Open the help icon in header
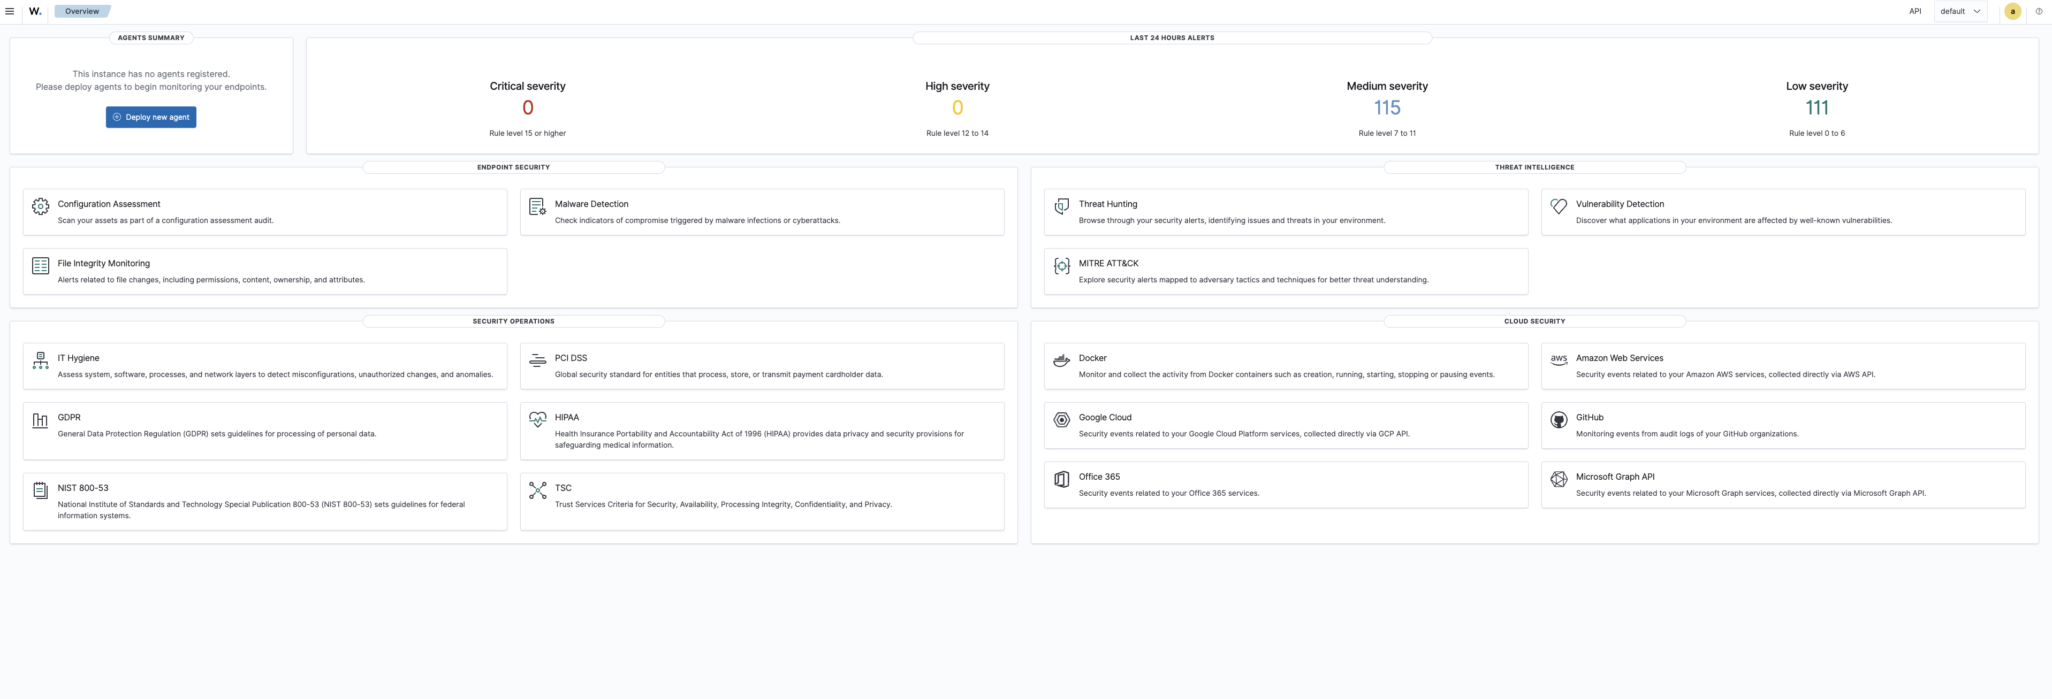The height and width of the screenshot is (699, 2052). click(x=2039, y=11)
